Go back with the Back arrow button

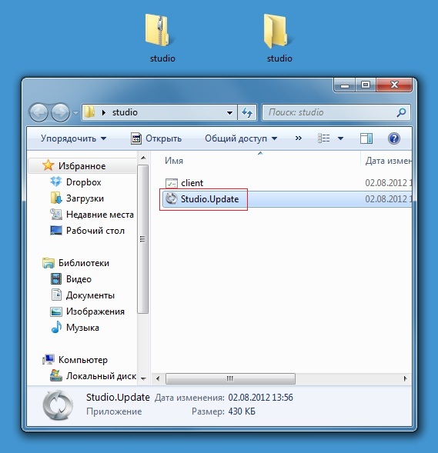point(38,112)
